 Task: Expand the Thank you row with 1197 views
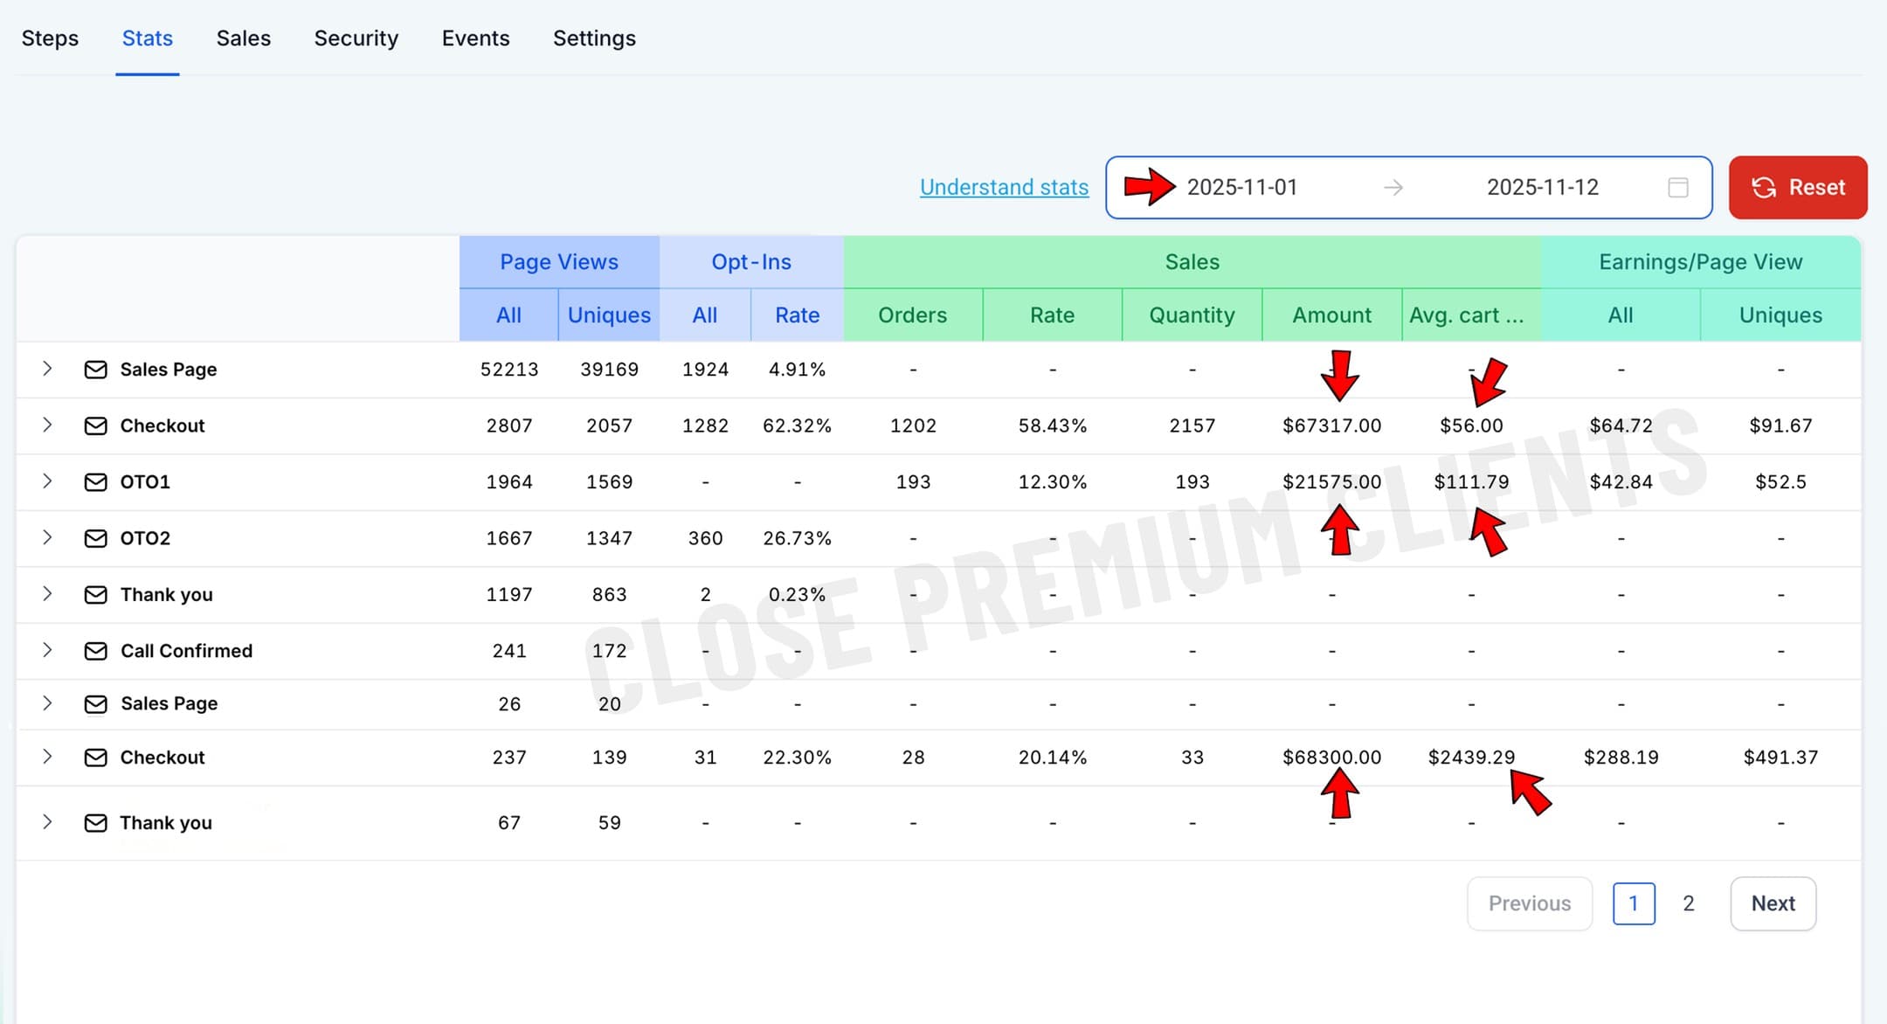click(47, 593)
